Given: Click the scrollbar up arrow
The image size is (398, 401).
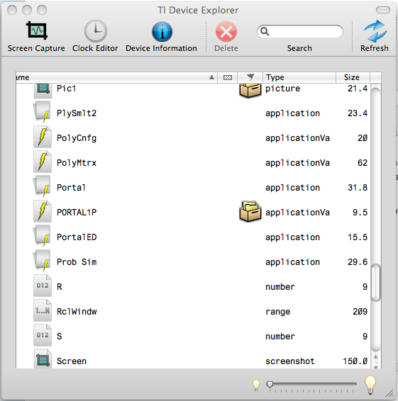Looking at the screenshot, I should tap(376, 357).
